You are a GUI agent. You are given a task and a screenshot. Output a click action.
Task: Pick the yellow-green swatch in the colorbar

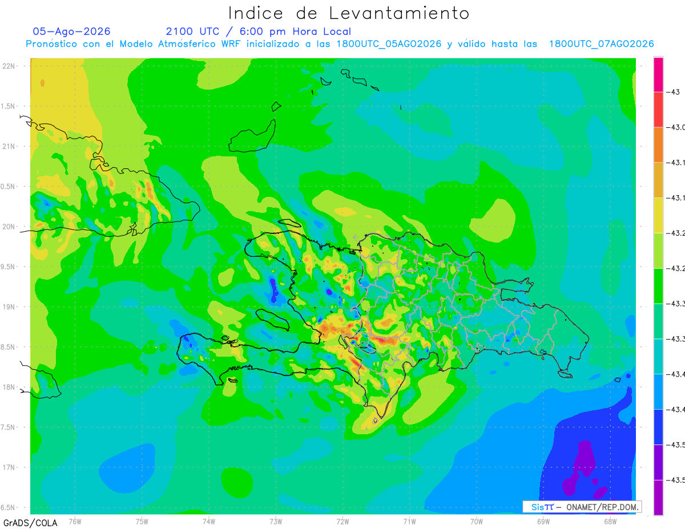pos(658,251)
